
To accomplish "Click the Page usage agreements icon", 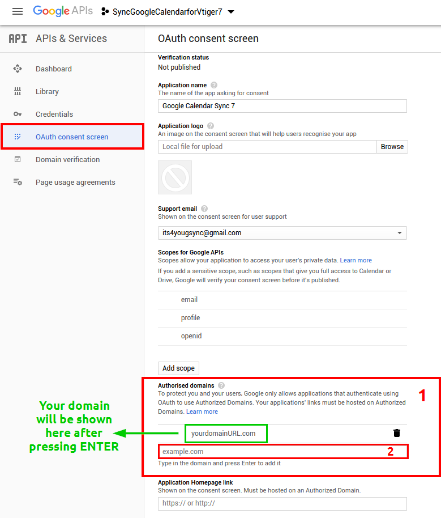I will coord(18,182).
